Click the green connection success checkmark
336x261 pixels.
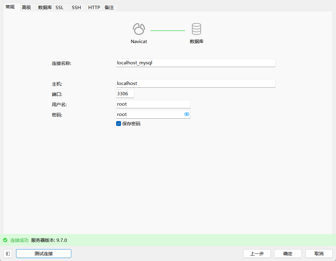coord(5,240)
